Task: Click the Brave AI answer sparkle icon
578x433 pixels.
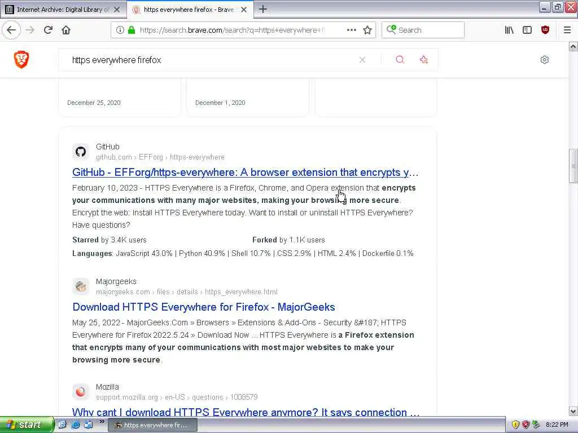Action: click(x=423, y=60)
